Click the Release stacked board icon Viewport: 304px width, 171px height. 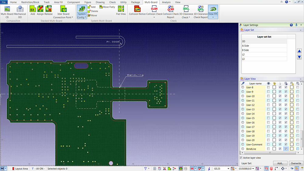point(48,9)
